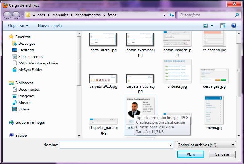The image size is (244, 164).
Task: Click Nueva carpeta in the toolbar
Action: click(50, 26)
